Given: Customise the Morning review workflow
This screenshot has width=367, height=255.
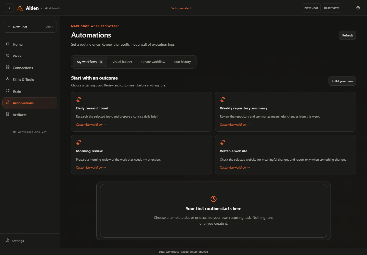Looking at the screenshot, I should click(91, 168).
